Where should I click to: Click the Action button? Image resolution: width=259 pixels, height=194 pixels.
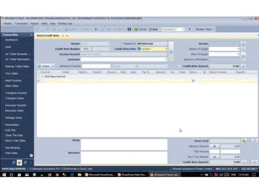(44, 66)
